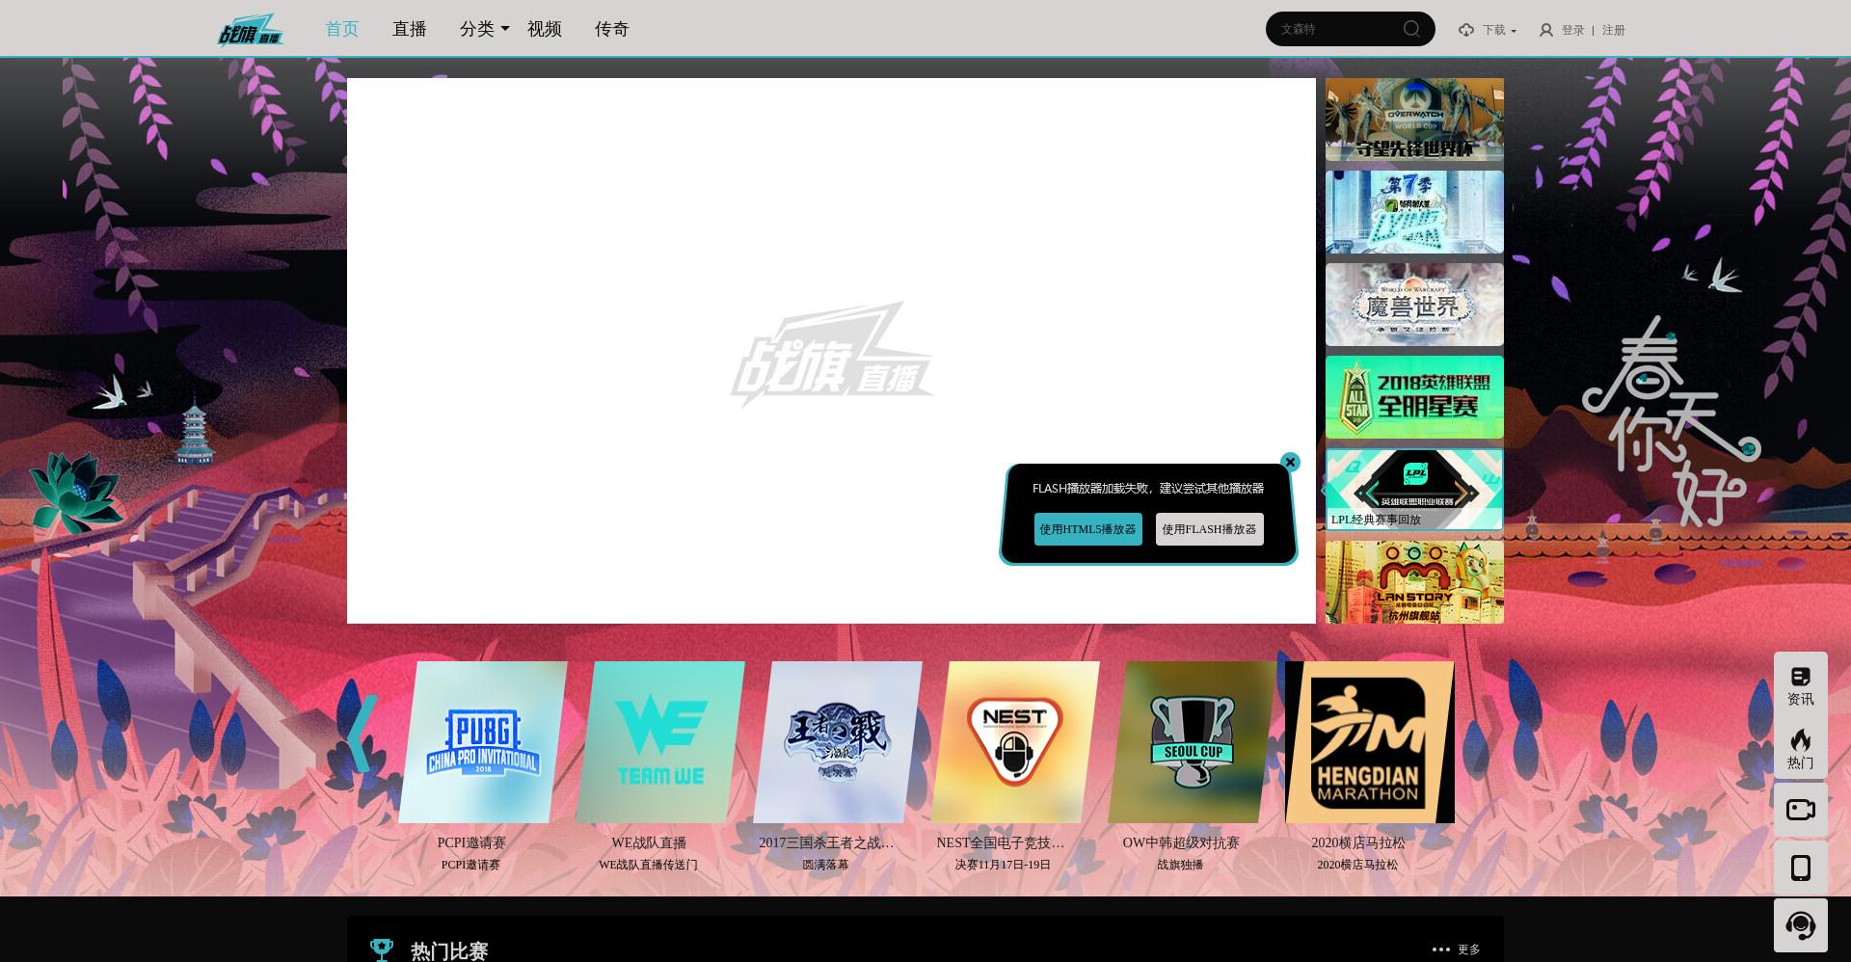Click 使用FLASH播放器 button
Image resolution: width=1851 pixels, height=962 pixels.
[x=1210, y=529]
